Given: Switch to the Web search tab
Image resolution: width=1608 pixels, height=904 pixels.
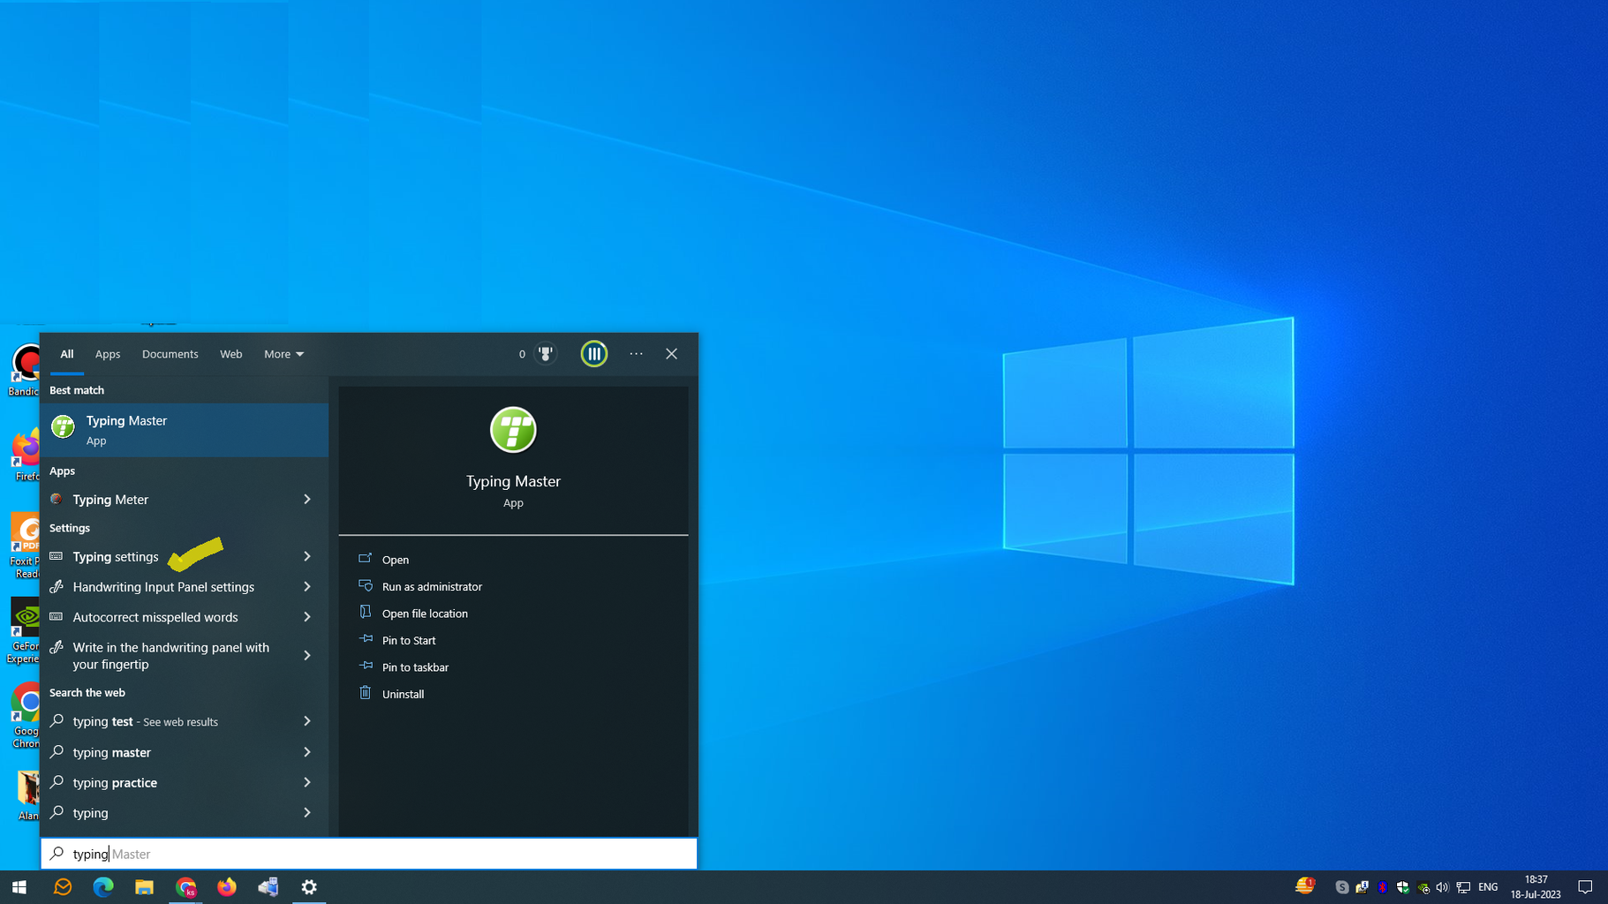Looking at the screenshot, I should [x=231, y=354].
